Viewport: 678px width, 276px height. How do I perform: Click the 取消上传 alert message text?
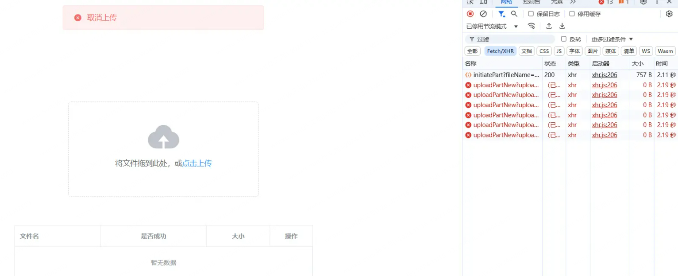102,18
